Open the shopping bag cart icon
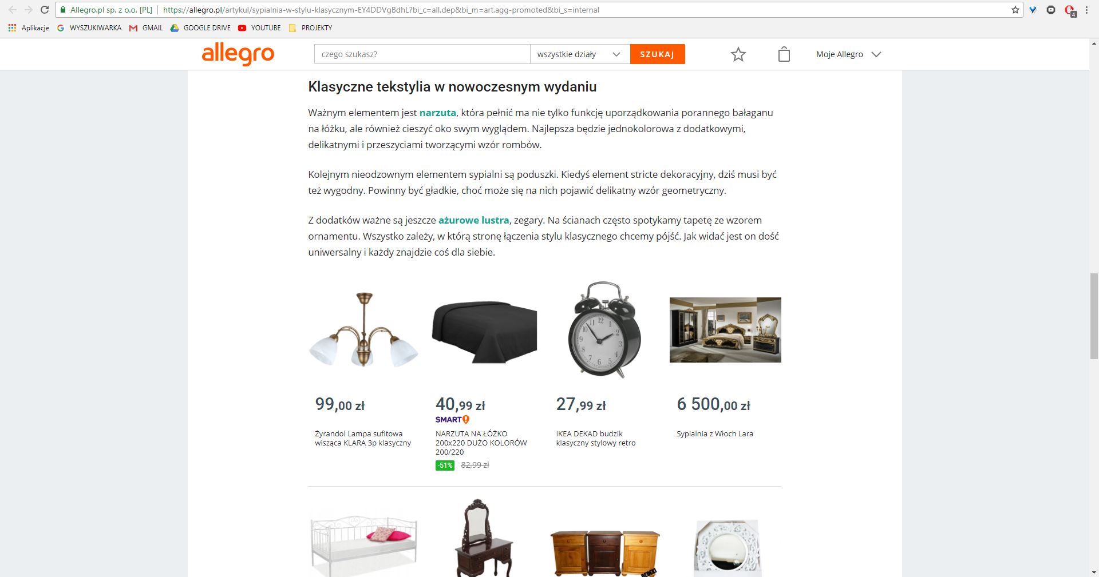Screen dimensions: 1099x577 click(x=784, y=54)
